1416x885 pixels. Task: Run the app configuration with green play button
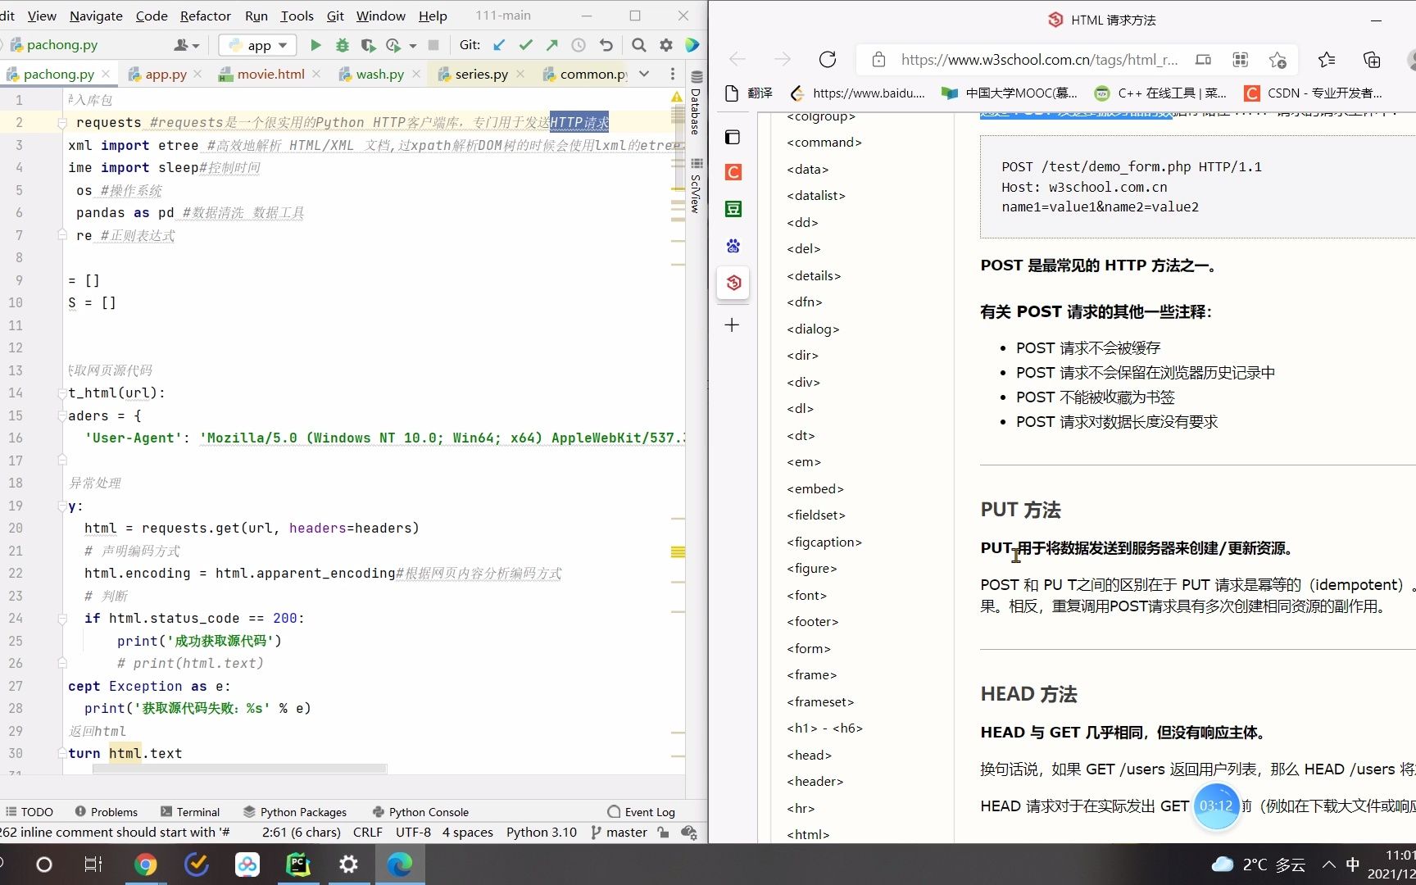coord(315,45)
